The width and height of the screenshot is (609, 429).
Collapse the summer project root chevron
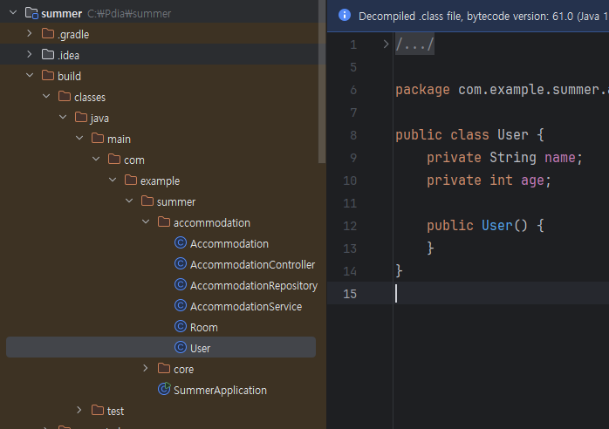coord(13,13)
